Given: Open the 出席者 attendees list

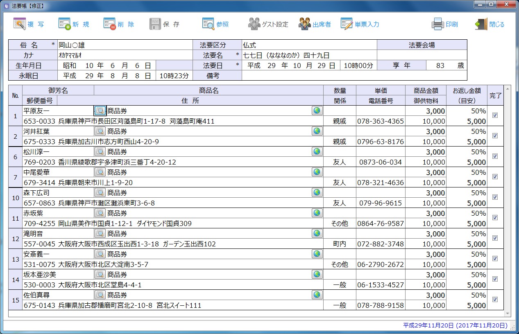Looking at the screenshot, I should [305, 24].
